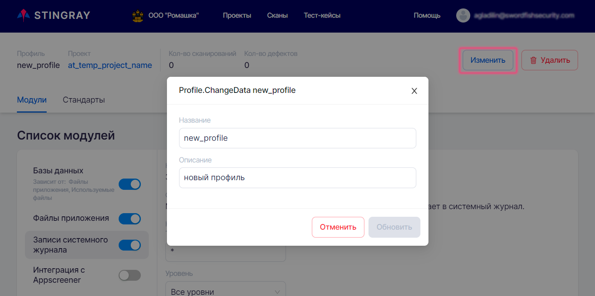Viewport: 595px width, 296px height.
Task: Open the at_temp_project_name project link
Action: click(x=110, y=65)
